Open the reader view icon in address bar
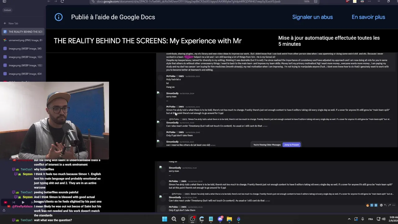 tap(316, 2)
